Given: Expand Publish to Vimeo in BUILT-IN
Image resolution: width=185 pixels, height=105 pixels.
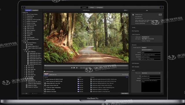Looking at the screenshot, I should (x=23, y=23).
